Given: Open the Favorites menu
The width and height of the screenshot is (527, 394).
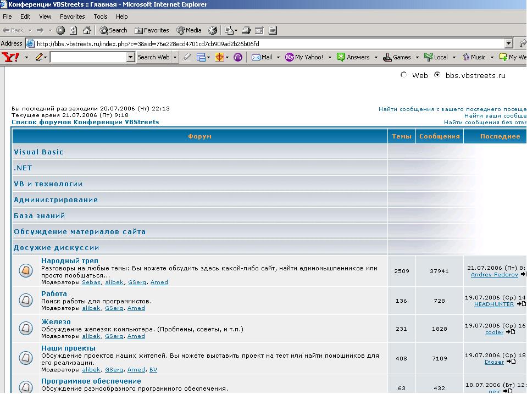Looking at the screenshot, I should click(72, 16).
